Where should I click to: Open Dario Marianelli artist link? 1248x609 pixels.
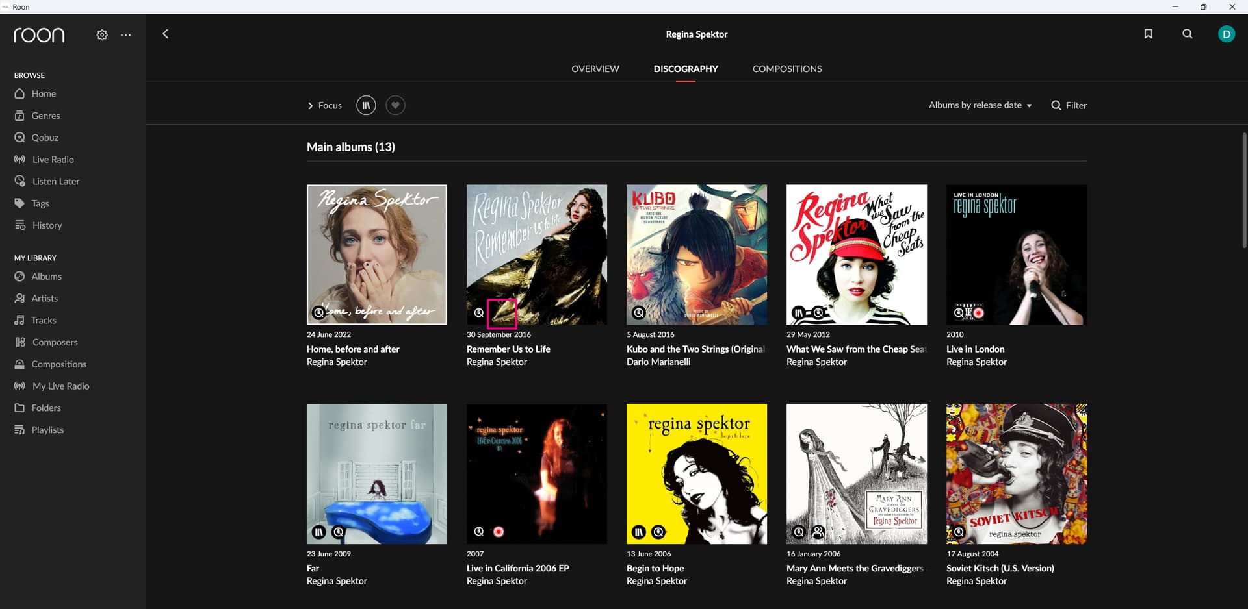[658, 362]
